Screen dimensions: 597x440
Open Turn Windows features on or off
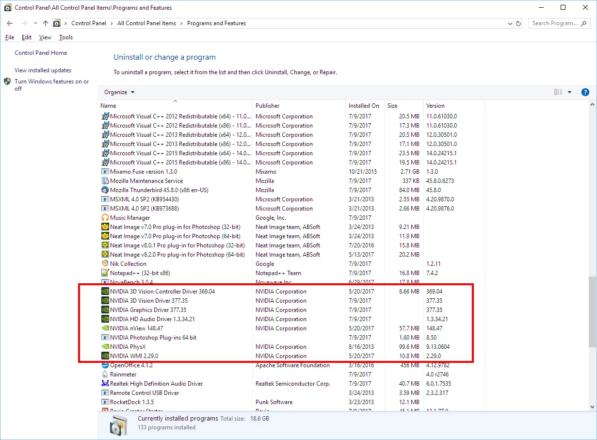click(51, 85)
